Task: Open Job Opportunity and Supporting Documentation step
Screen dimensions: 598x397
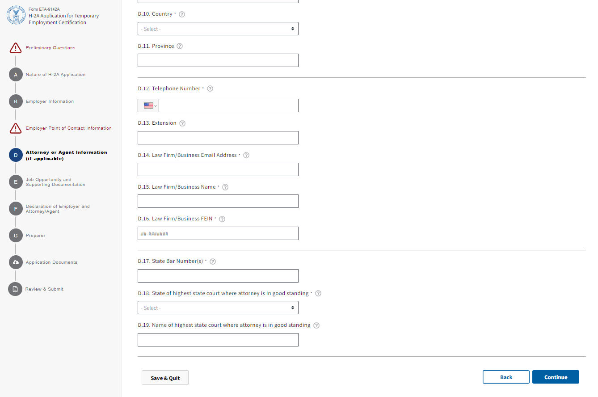Action: tap(16, 182)
